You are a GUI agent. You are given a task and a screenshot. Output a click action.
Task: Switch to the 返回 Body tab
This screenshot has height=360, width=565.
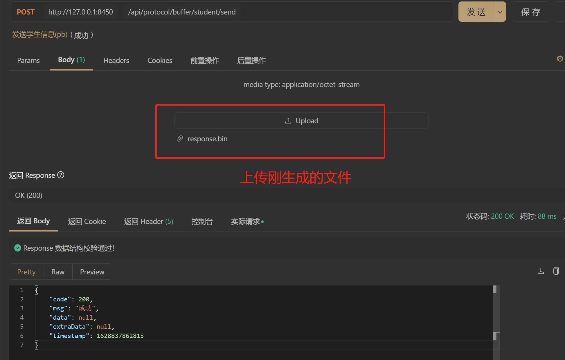click(33, 221)
